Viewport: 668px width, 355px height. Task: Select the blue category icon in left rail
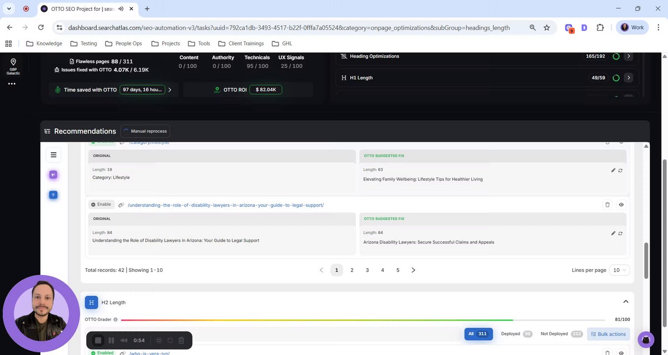(x=53, y=195)
